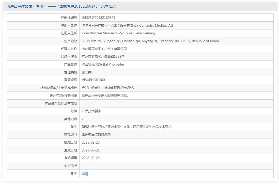Select the 审批部门 row label

70,134
